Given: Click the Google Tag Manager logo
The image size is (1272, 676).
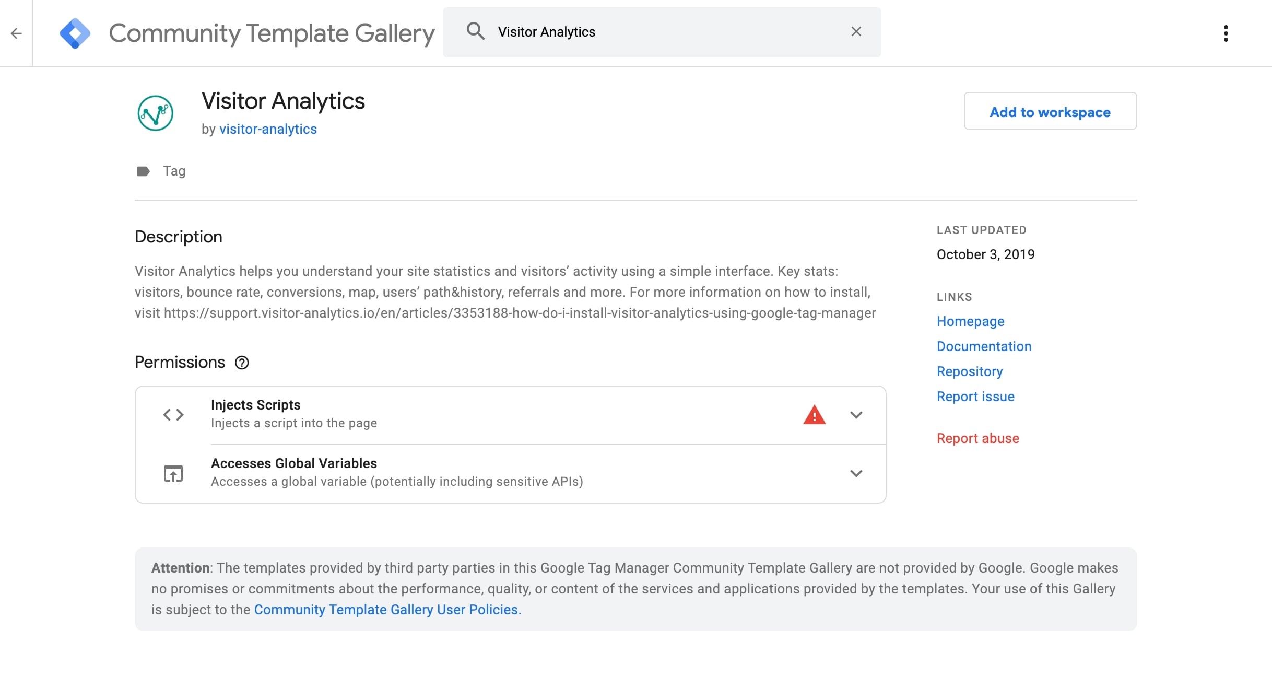Looking at the screenshot, I should tap(75, 33).
